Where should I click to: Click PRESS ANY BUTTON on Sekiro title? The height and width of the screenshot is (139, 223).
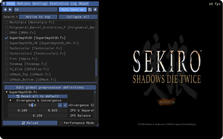167,102
